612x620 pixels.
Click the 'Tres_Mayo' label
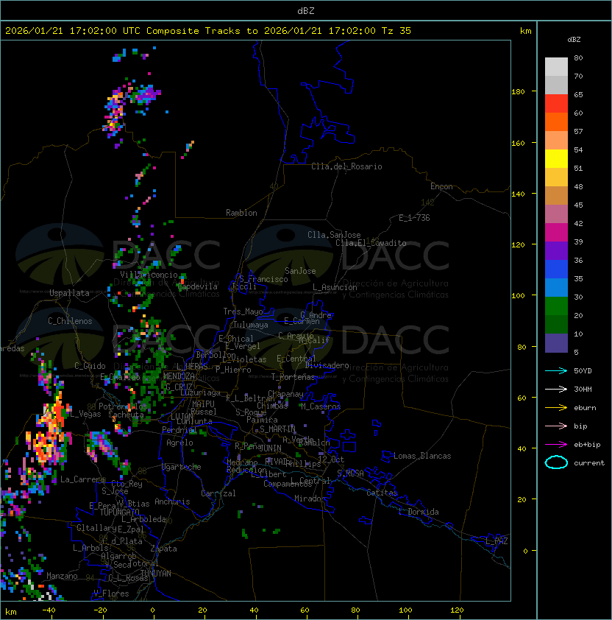(x=243, y=311)
